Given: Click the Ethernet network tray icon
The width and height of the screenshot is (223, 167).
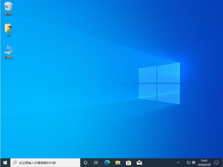Looking at the screenshot, I should [x=188, y=162].
